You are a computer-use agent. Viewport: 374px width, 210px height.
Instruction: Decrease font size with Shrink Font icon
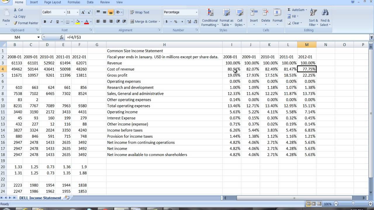pyautogui.click(x=89, y=12)
